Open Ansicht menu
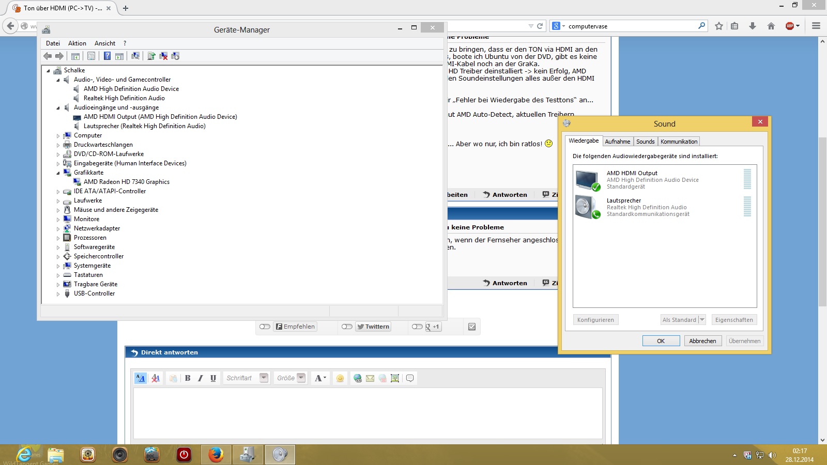 105,43
